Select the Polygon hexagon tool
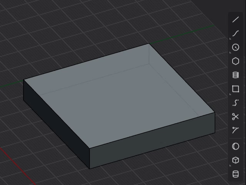Viewport: 246px width, 185px height. click(x=236, y=61)
